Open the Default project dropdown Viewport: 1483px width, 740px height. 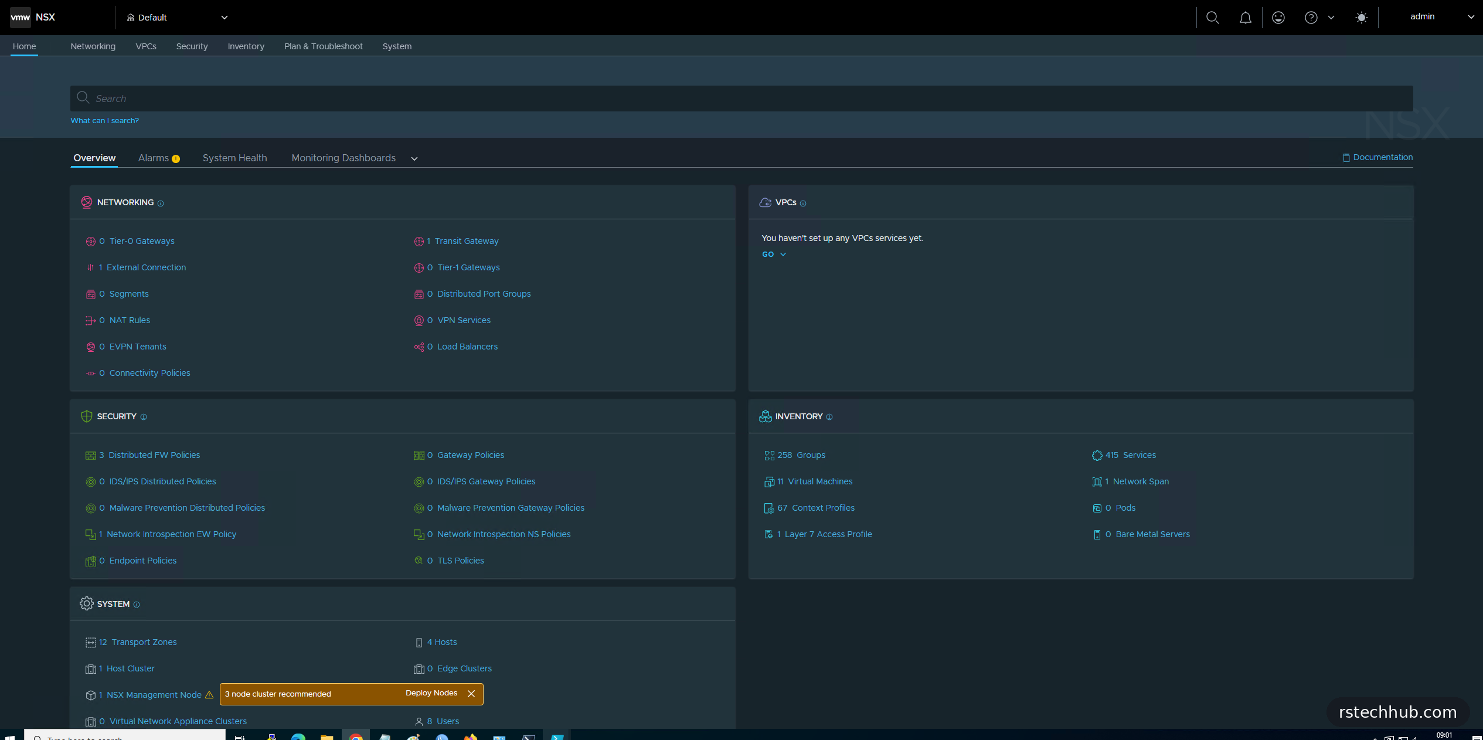tap(176, 18)
